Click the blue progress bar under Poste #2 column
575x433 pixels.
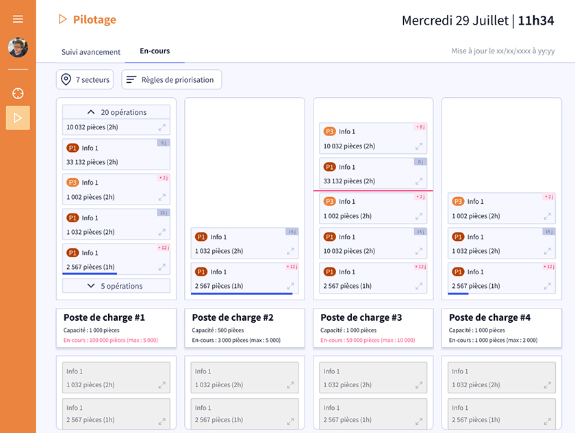tap(242, 294)
